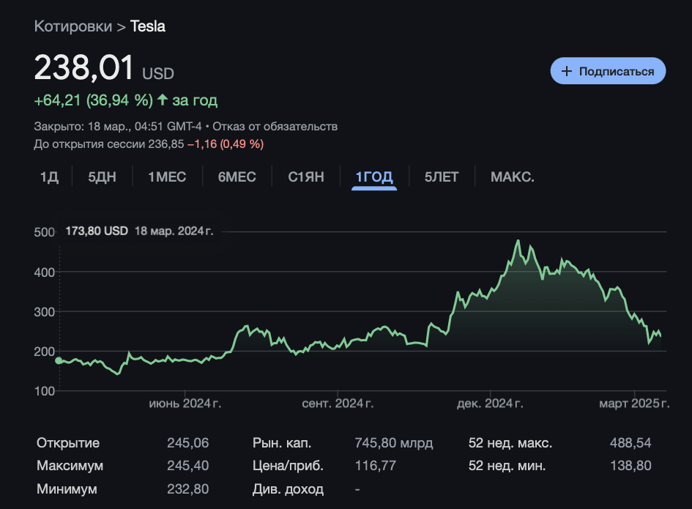
Task: Click the дек. 2024 г. axis label
Action: [490, 404]
